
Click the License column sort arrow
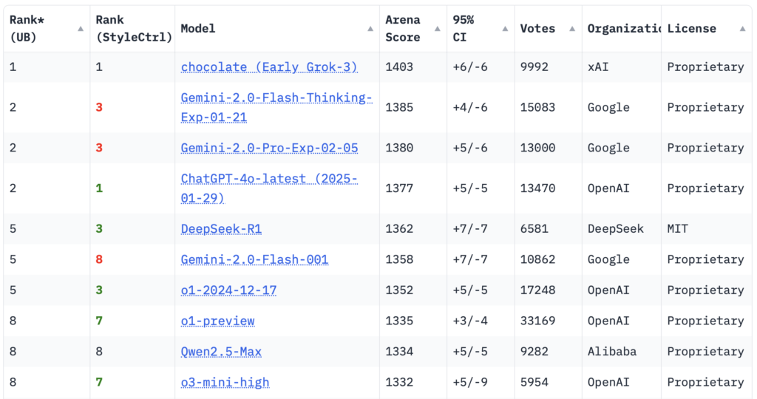point(742,29)
